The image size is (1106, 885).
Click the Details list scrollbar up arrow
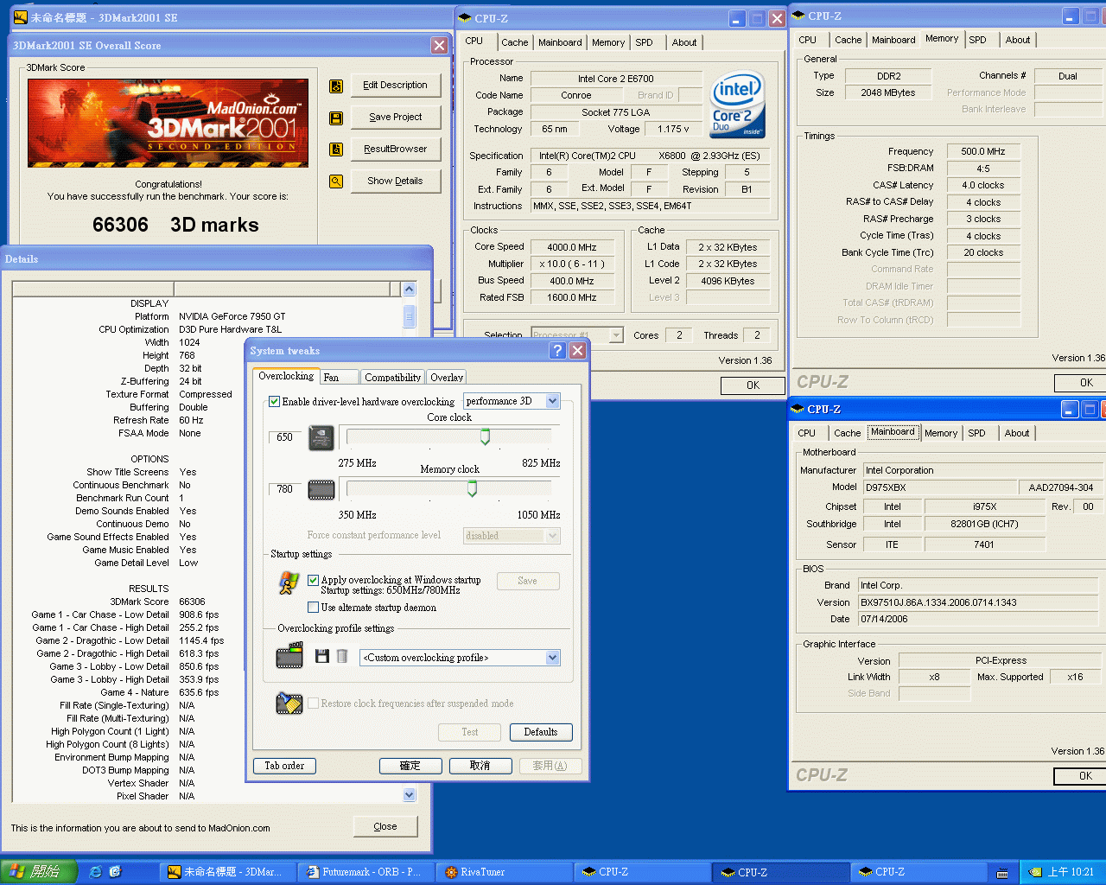click(410, 290)
